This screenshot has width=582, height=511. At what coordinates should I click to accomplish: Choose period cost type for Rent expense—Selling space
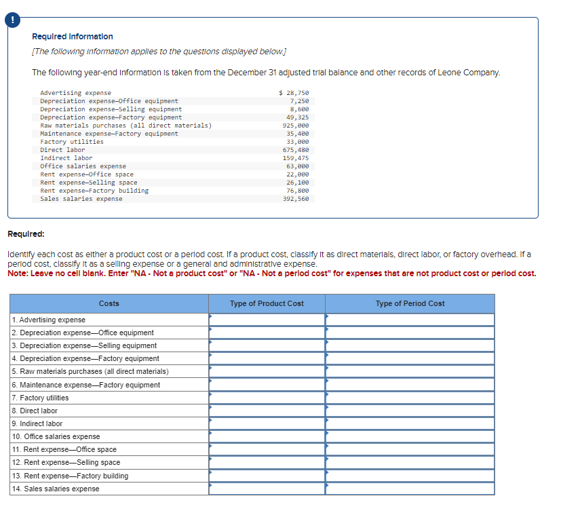click(410, 463)
